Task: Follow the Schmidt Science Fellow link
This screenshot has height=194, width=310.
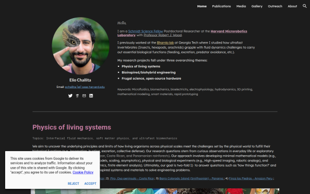Action: 146,31
